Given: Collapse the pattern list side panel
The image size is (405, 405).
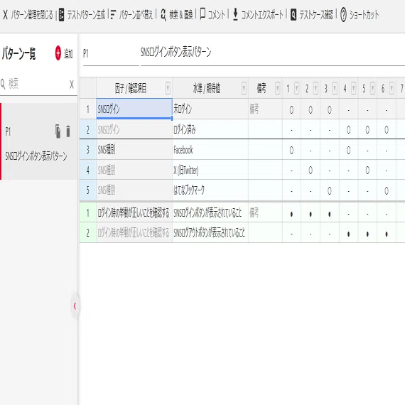Looking at the screenshot, I should [75, 306].
